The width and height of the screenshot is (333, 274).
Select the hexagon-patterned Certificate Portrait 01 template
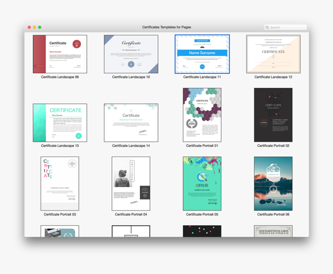[202, 114]
